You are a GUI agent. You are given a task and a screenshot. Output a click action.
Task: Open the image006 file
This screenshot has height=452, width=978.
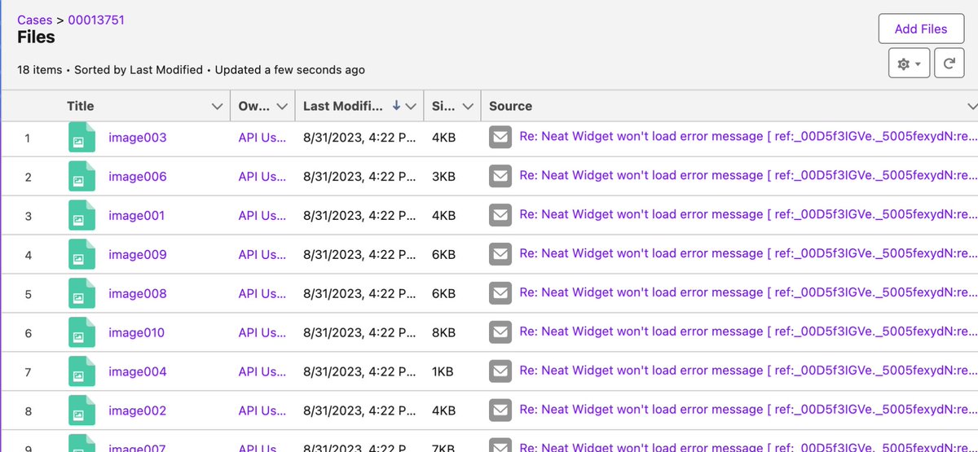pos(137,177)
